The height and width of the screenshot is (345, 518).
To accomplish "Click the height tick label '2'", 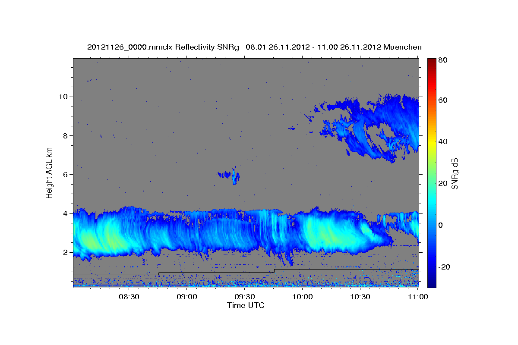I will click(x=65, y=252).
